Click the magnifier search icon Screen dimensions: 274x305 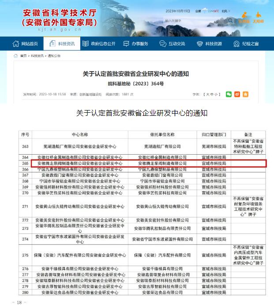pyautogui.click(x=230, y=20)
